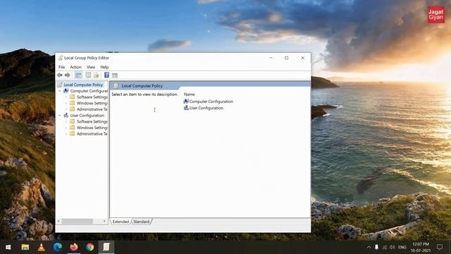
Task: Select Administrative Templates folder under Computer Configuration
Action: tap(92, 109)
